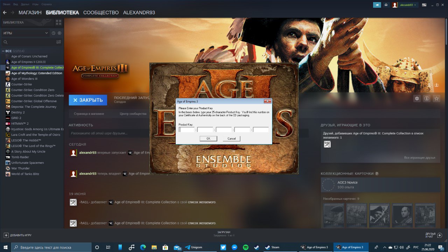This screenshot has height=252, width=448.
Task: Open the Mail app on the taskbar
Action: click(177, 247)
